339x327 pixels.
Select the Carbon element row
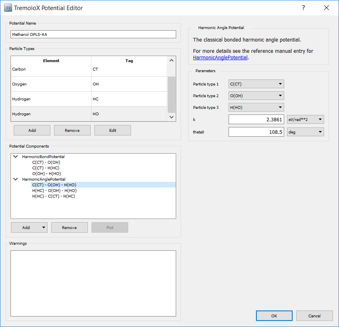tap(89, 69)
